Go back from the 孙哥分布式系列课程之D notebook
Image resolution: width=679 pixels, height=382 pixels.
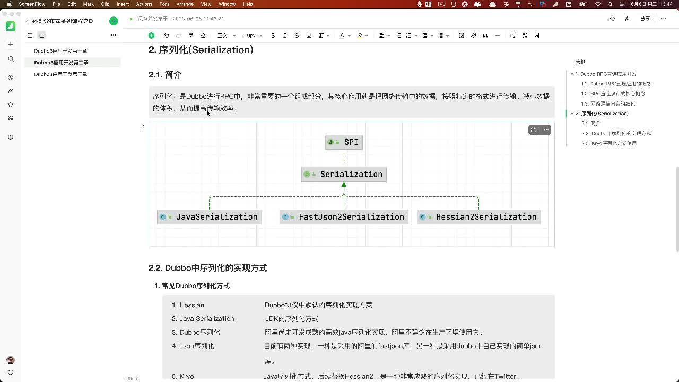(x=27, y=21)
